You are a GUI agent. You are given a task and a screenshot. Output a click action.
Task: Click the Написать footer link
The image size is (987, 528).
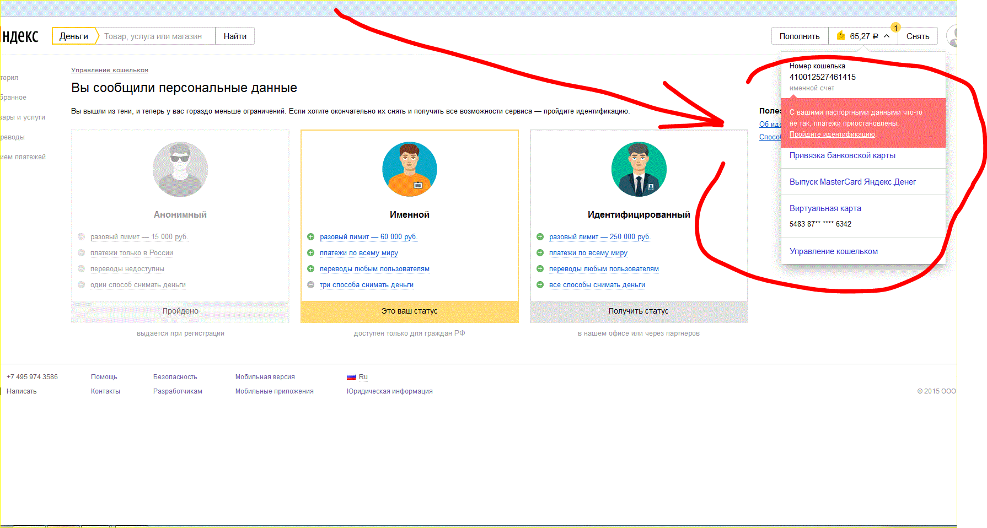pos(22,391)
